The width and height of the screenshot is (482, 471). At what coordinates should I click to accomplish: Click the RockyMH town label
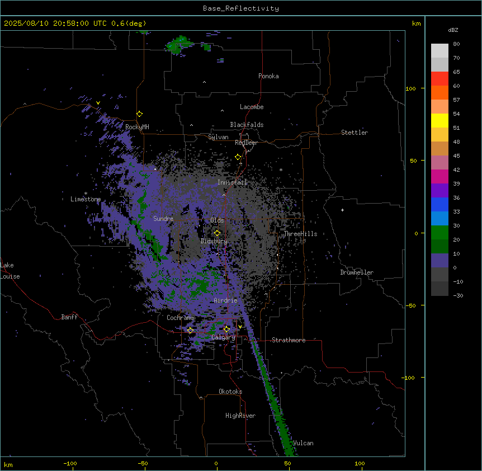pos(137,127)
